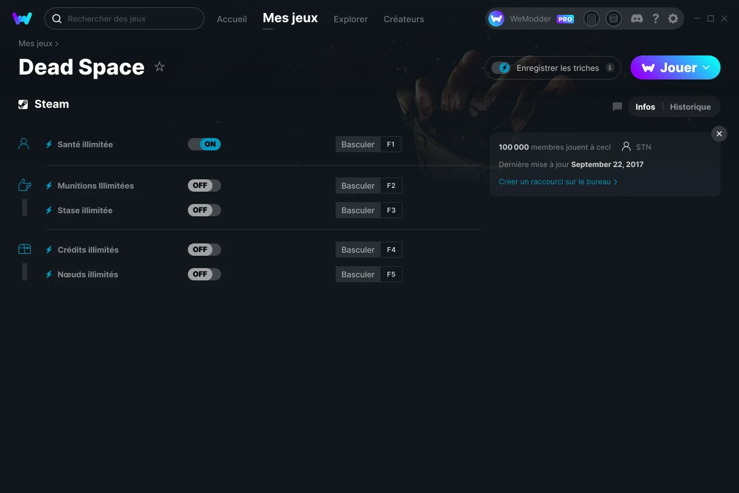Image resolution: width=739 pixels, height=493 pixels.
Task: Close the info panel with the X
Action: (719, 134)
